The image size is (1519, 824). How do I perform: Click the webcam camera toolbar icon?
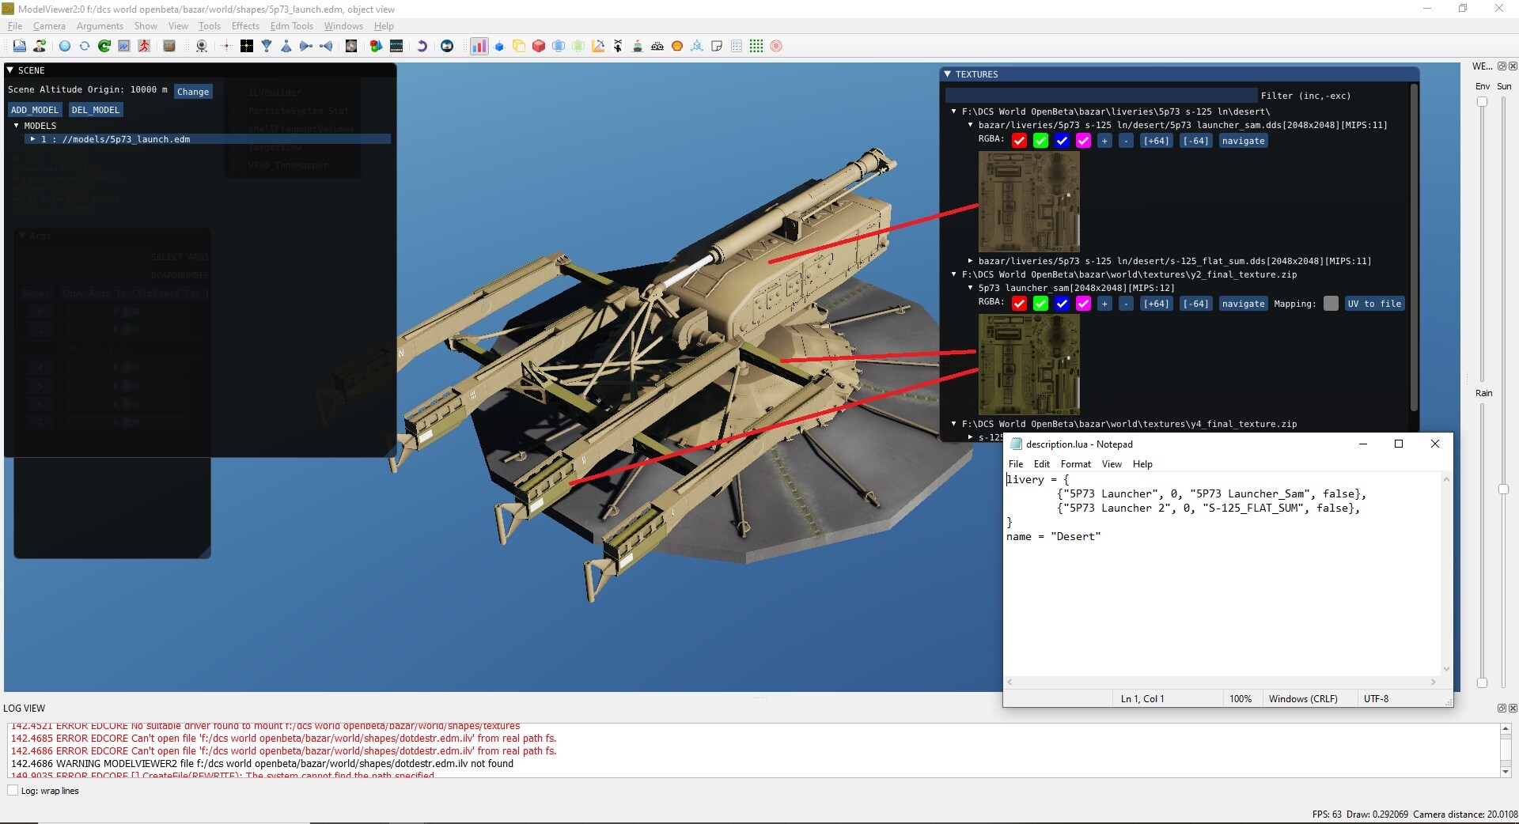point(202,46)
